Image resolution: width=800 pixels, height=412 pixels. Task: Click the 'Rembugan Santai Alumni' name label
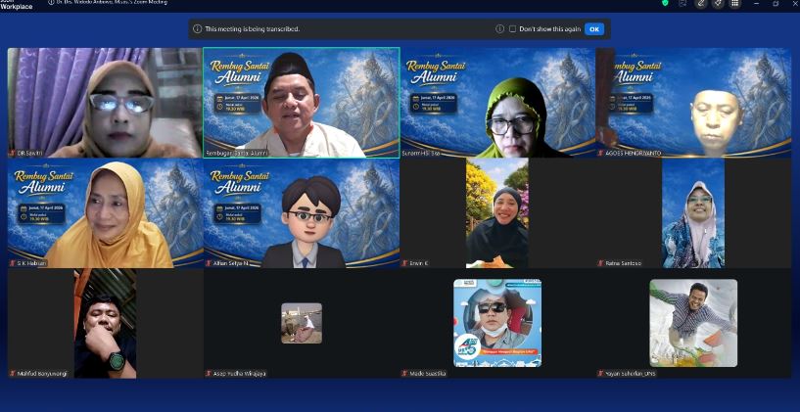[237, 153]
